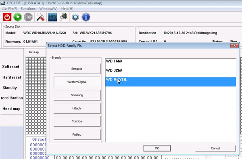Open the Window(W) menu

coord(48,8)
